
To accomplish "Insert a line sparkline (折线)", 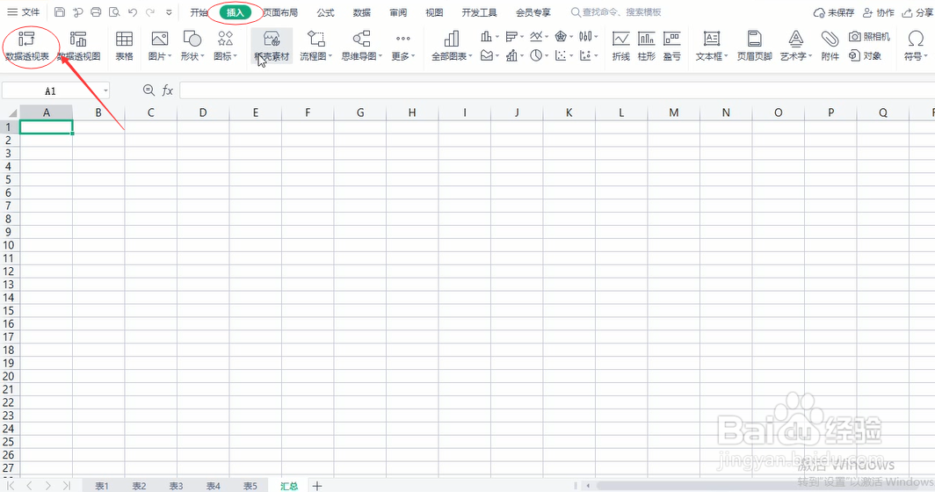I will pos(620,47).
